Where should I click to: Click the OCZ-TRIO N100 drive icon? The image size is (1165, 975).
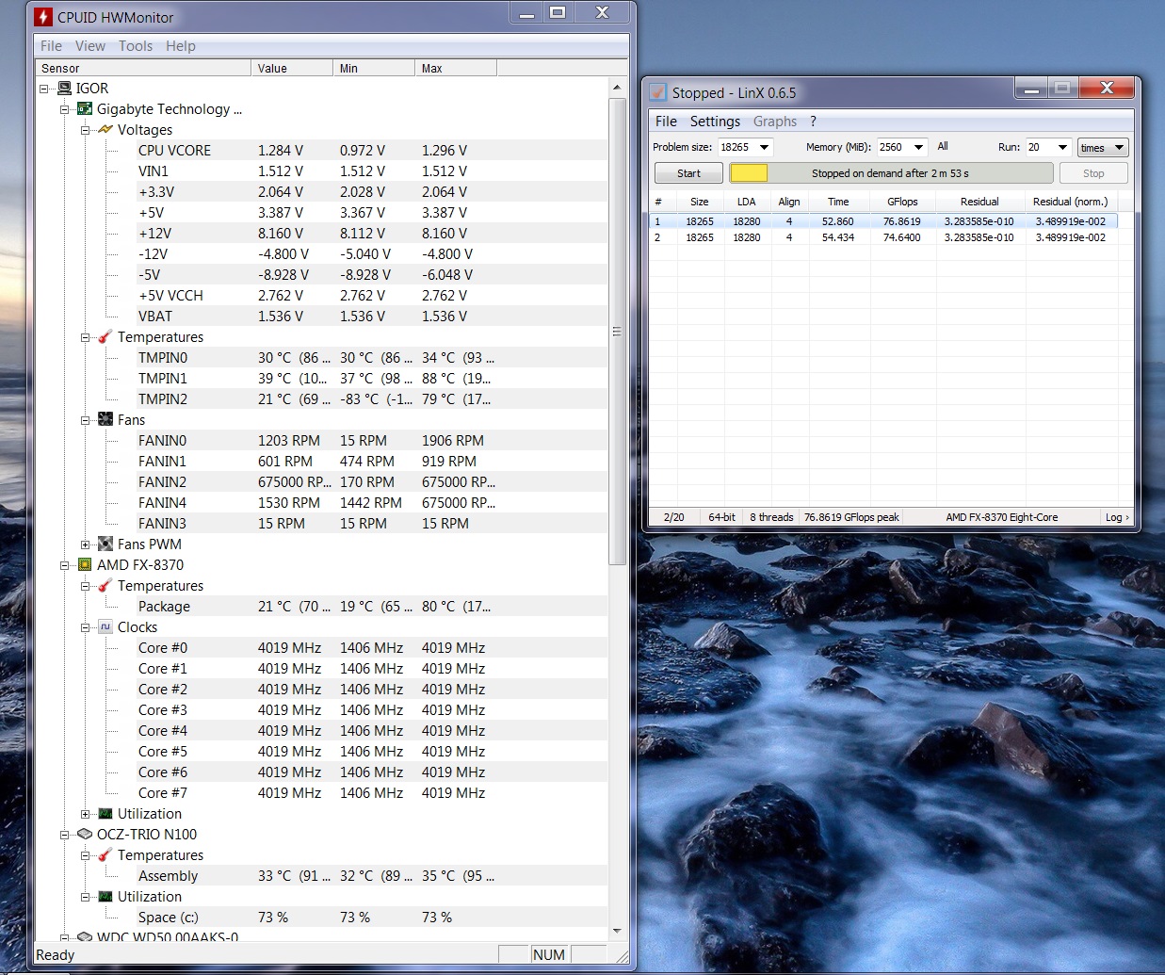(85, 835)
